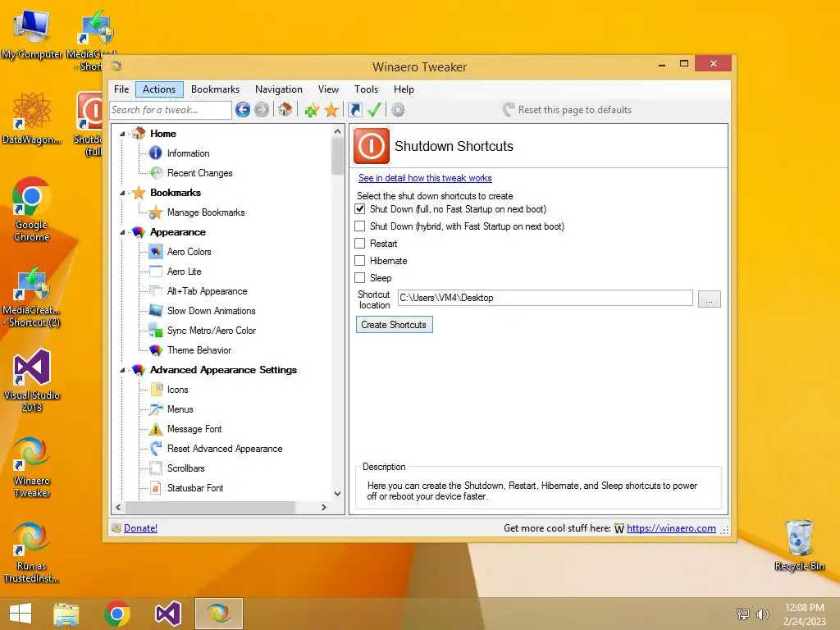Collapse the Home tree node

(123, 134)
